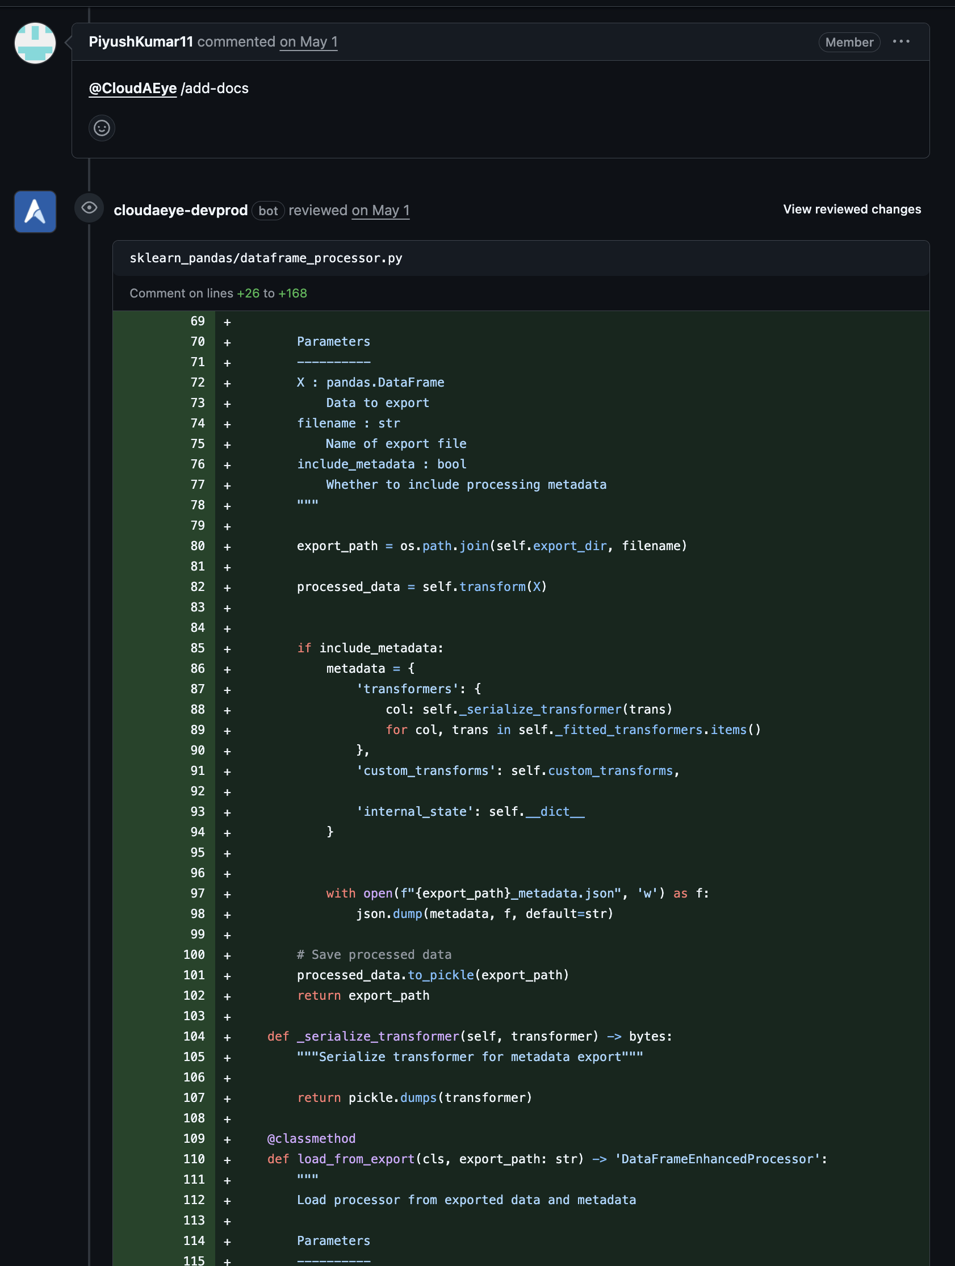Open file sklearn_pandas/dataframe_processor.py

[266, 258]
